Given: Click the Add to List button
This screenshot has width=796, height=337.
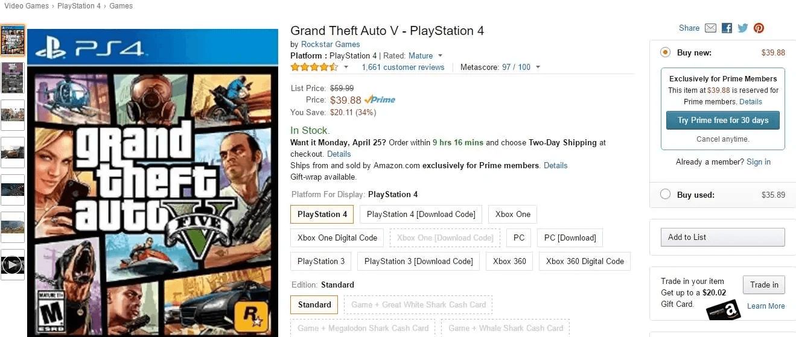Looking at the screenshot, I should tap(722, 237).
